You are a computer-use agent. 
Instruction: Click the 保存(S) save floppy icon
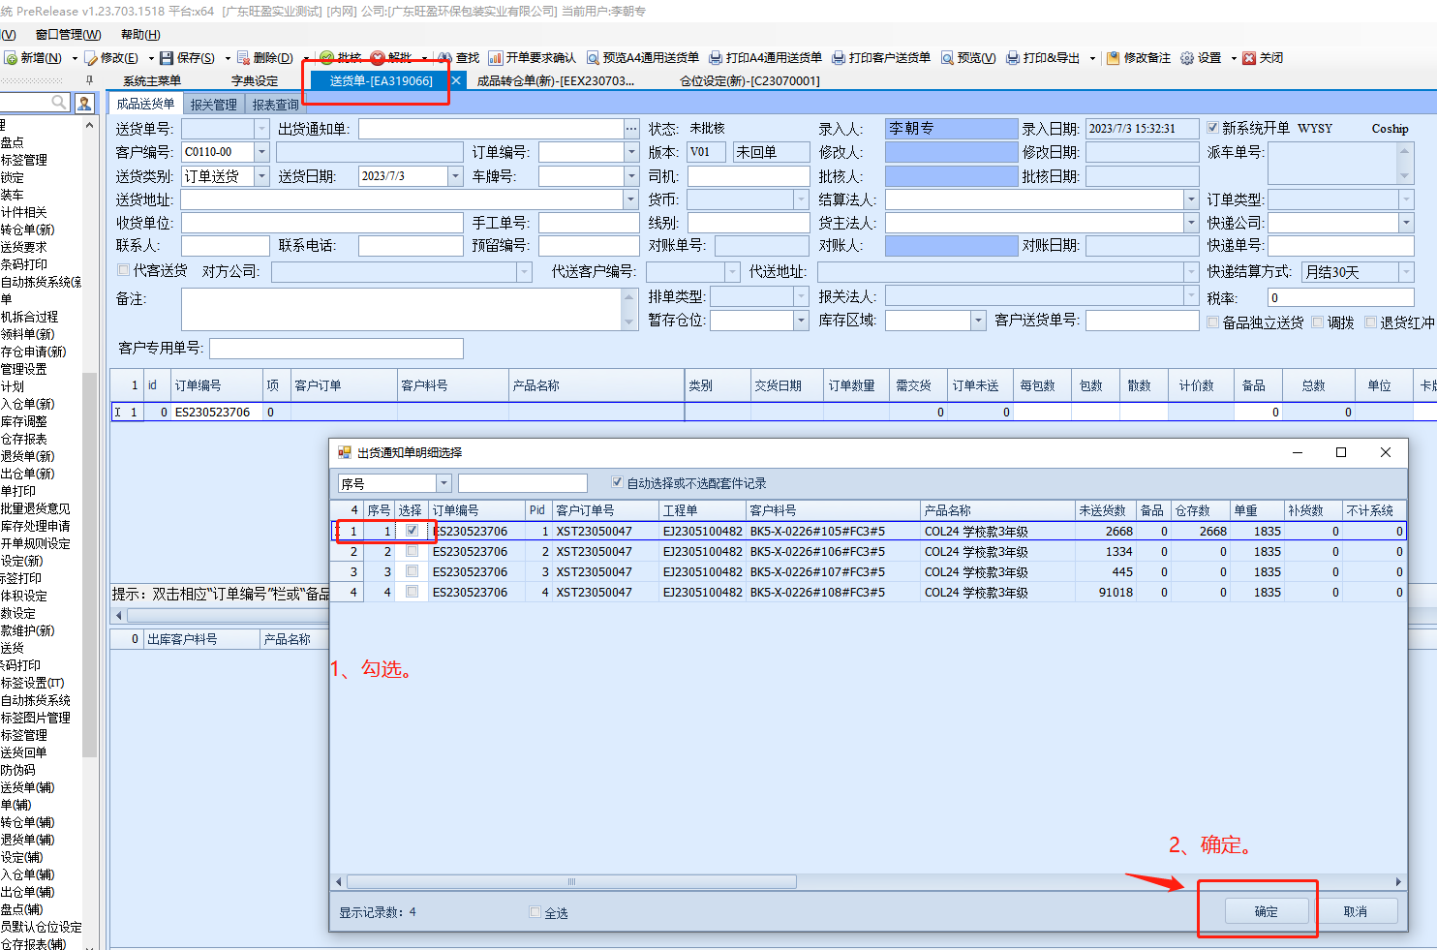point(167,58)
